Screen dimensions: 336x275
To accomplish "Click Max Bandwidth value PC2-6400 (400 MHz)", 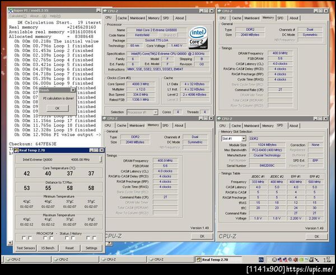I will point(267,150).
